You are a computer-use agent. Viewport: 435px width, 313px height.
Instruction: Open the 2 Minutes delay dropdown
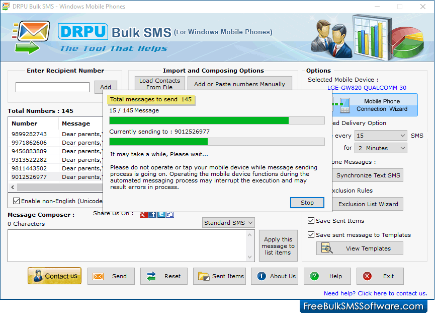[381, 148]
